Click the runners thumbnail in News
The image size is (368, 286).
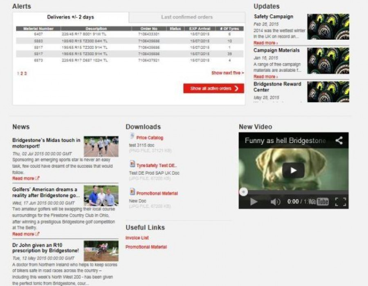point(101,147)
